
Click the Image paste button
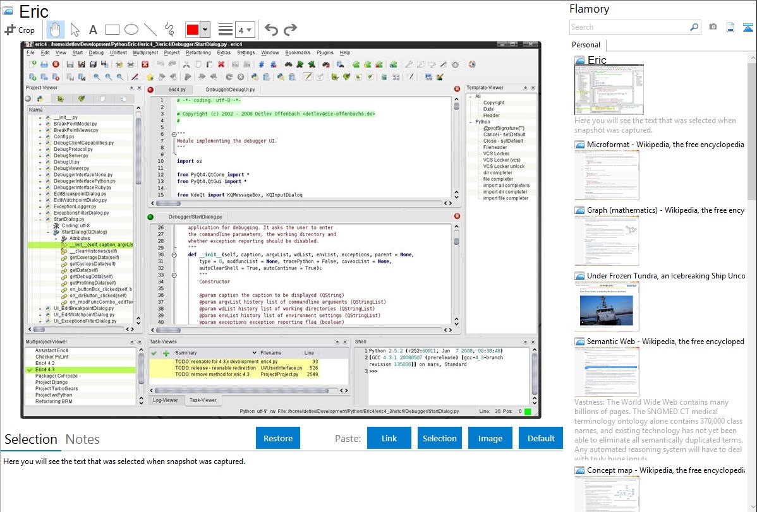click(490, 438)
